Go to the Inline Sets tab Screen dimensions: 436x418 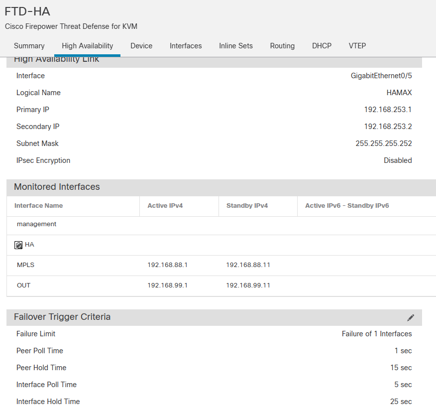pos(236,46)
